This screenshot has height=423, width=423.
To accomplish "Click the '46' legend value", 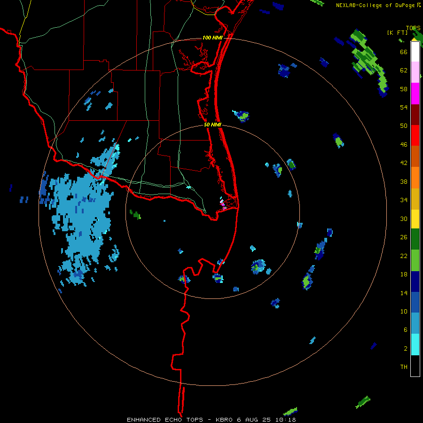I will pyautogui.click(x=404, y=145).
